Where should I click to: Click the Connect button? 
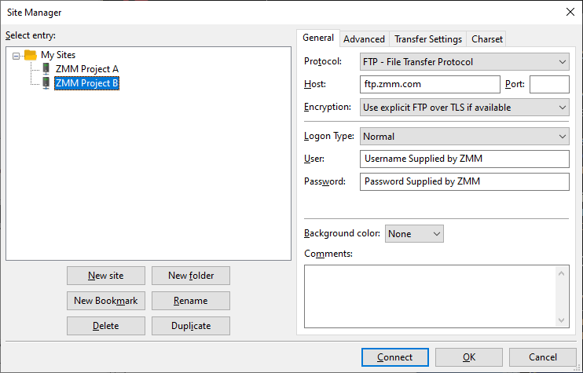point(395,357)
